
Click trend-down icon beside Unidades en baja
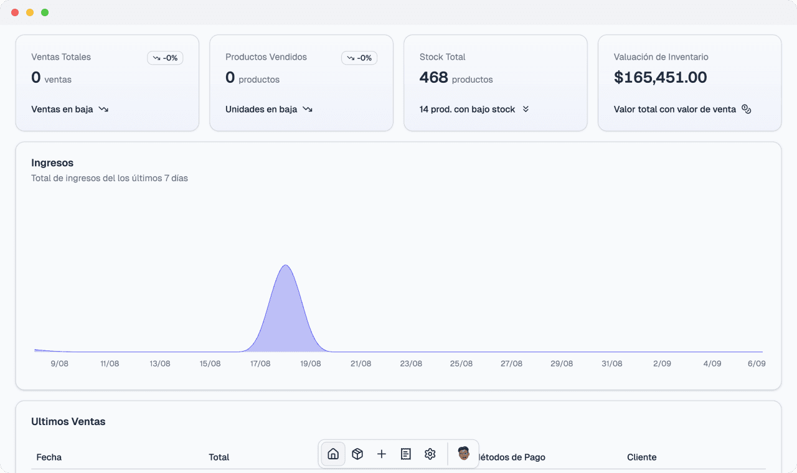click(x=308, y=109)
